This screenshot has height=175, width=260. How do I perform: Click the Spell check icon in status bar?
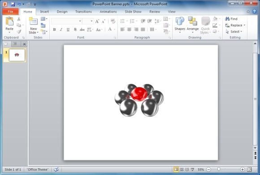click(x=56, y=169)
